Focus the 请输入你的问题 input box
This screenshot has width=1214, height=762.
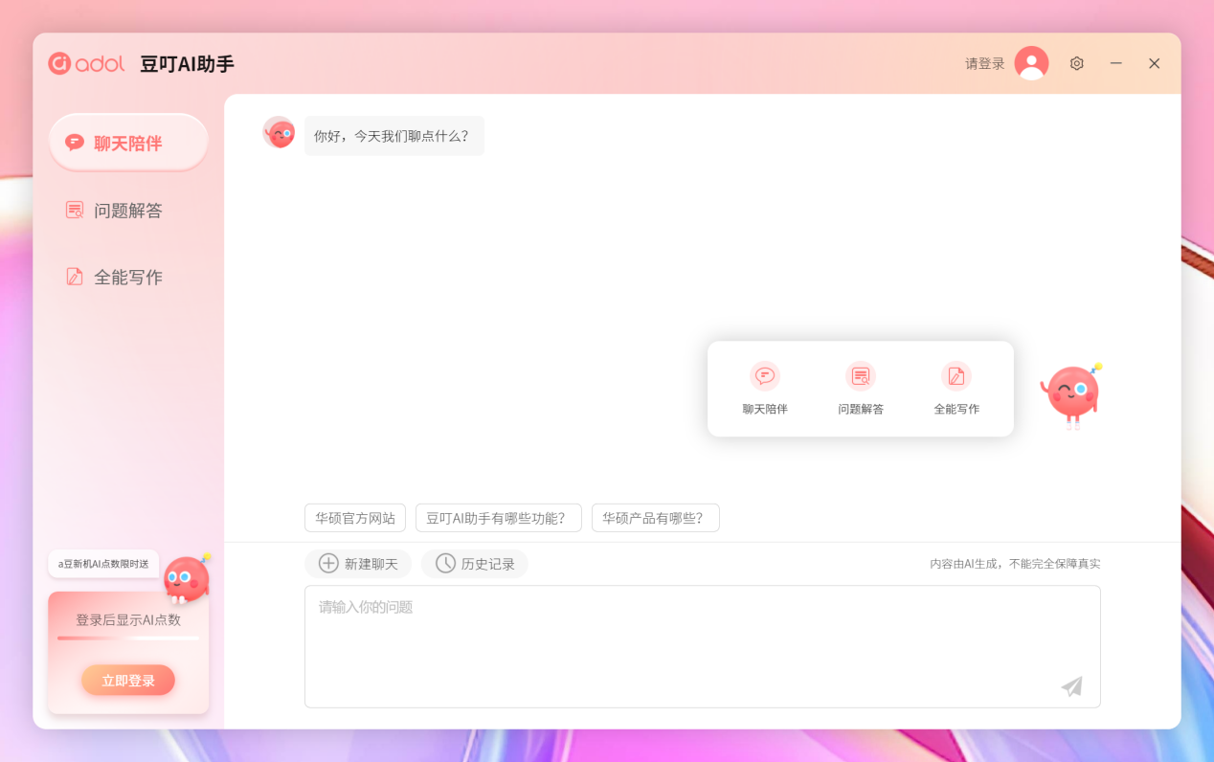[703, 647]
